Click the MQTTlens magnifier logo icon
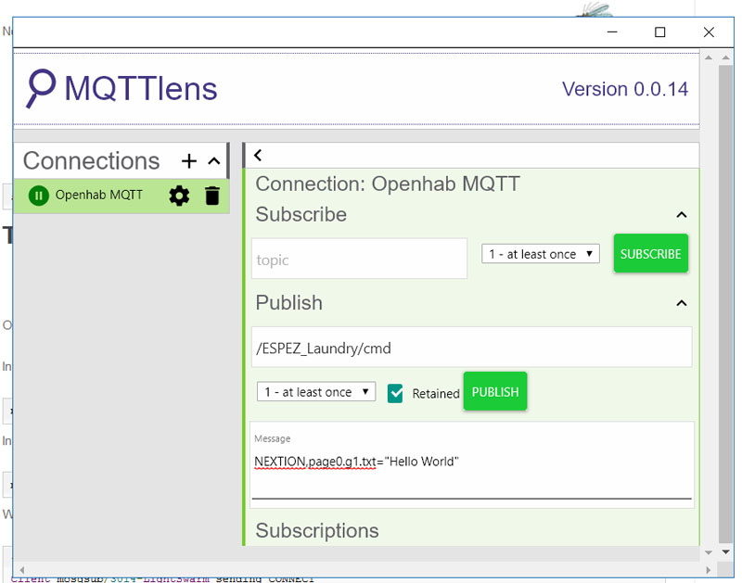Viewport: 742px width, 583px height. [x=41, y=88]
